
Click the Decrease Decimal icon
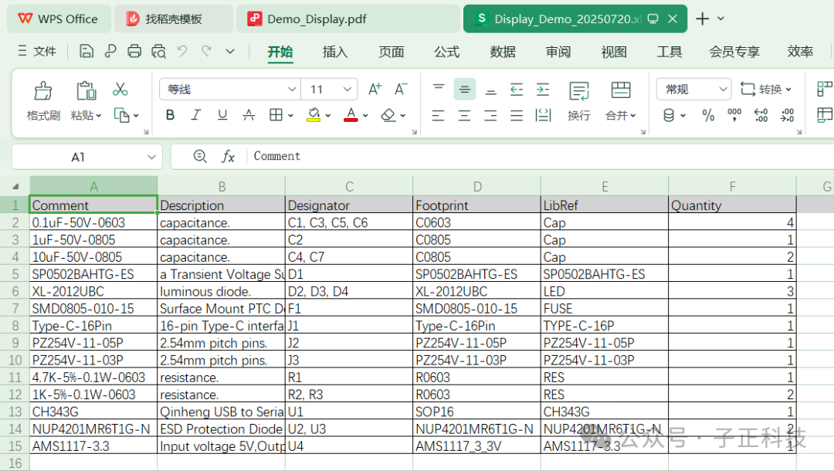coord(787,115)
